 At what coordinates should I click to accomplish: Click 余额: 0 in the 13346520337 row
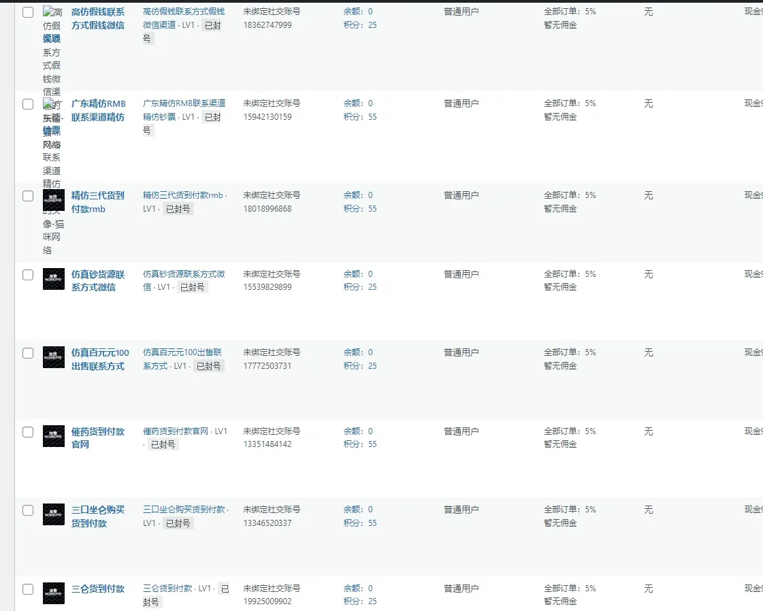click(x=358, y=510)
